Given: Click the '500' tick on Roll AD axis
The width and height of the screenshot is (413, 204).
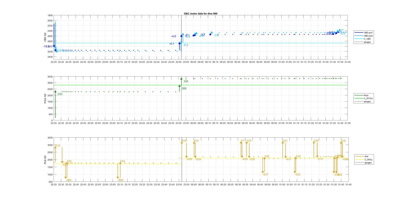Looking at the screenshot, I should (51, 182).
